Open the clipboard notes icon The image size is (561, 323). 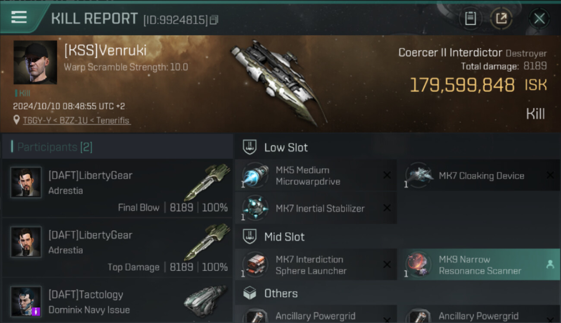[x=470, y=19]
